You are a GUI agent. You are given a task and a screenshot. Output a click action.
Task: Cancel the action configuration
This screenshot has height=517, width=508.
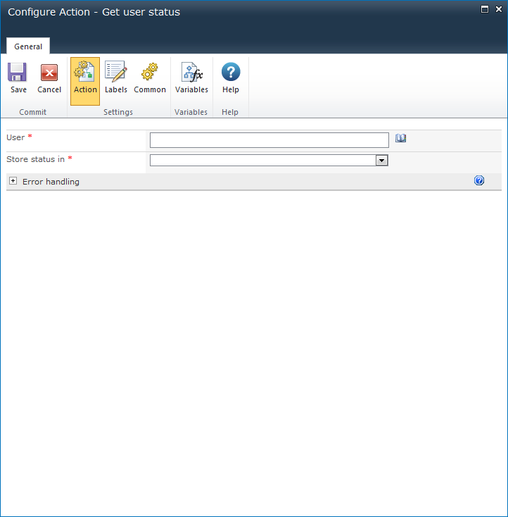[x=49, y=78]
